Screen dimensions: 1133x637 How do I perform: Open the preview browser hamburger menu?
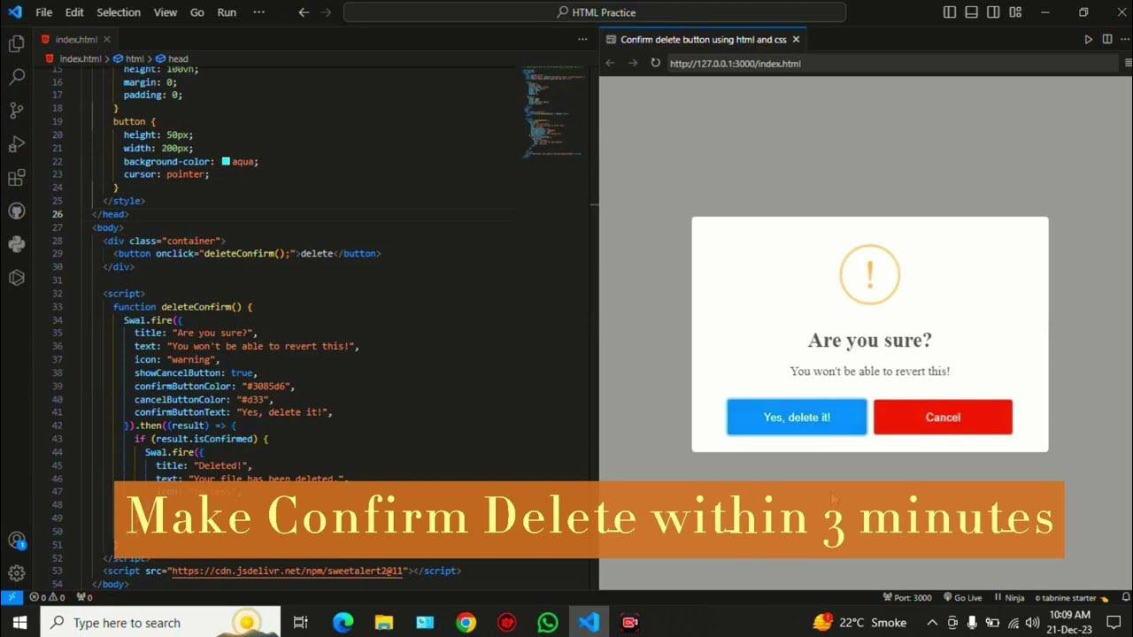1128,63
